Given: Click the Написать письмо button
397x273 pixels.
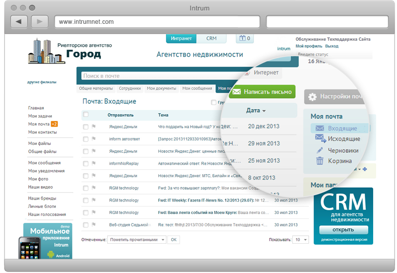Looking at the screenshot, I should [263, 92].
